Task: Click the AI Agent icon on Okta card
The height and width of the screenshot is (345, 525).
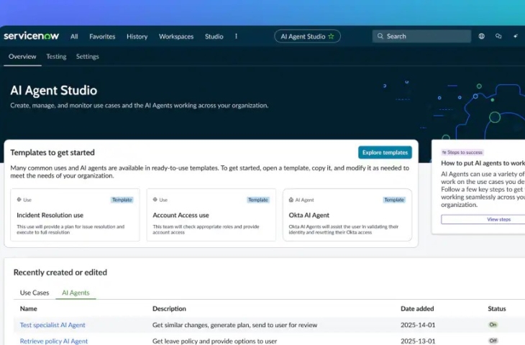Action: coord(291,200)
